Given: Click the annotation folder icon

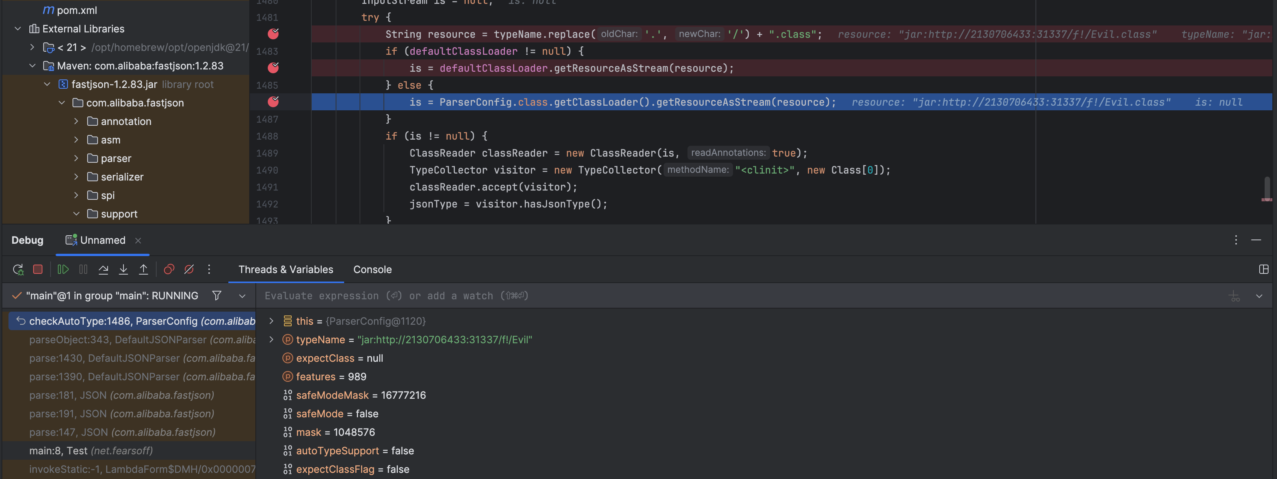Looking at the screenshot, I should (92, 121).
